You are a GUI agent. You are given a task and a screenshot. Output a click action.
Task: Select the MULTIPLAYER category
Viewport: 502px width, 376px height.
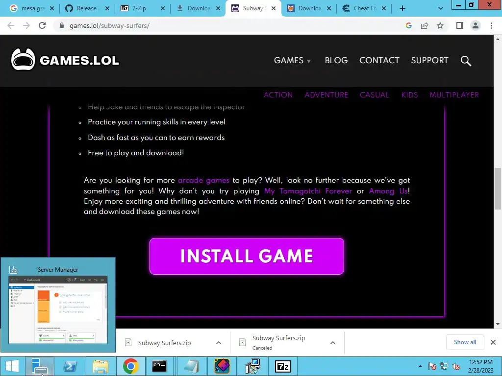(454, 95)
